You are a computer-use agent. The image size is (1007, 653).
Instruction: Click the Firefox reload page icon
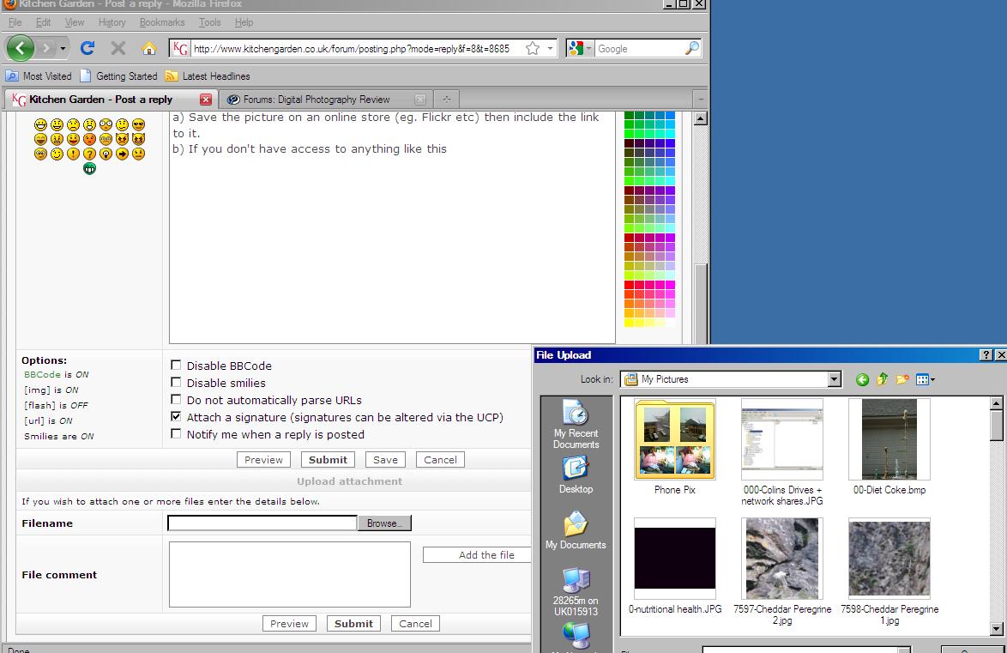(x=87, y=49)
